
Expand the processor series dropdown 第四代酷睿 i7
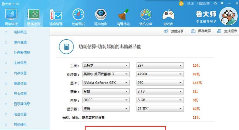[x=106, y=74]
